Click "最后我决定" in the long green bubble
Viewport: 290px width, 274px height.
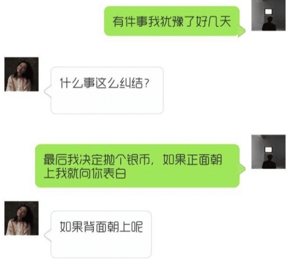(x=73, y=159)
